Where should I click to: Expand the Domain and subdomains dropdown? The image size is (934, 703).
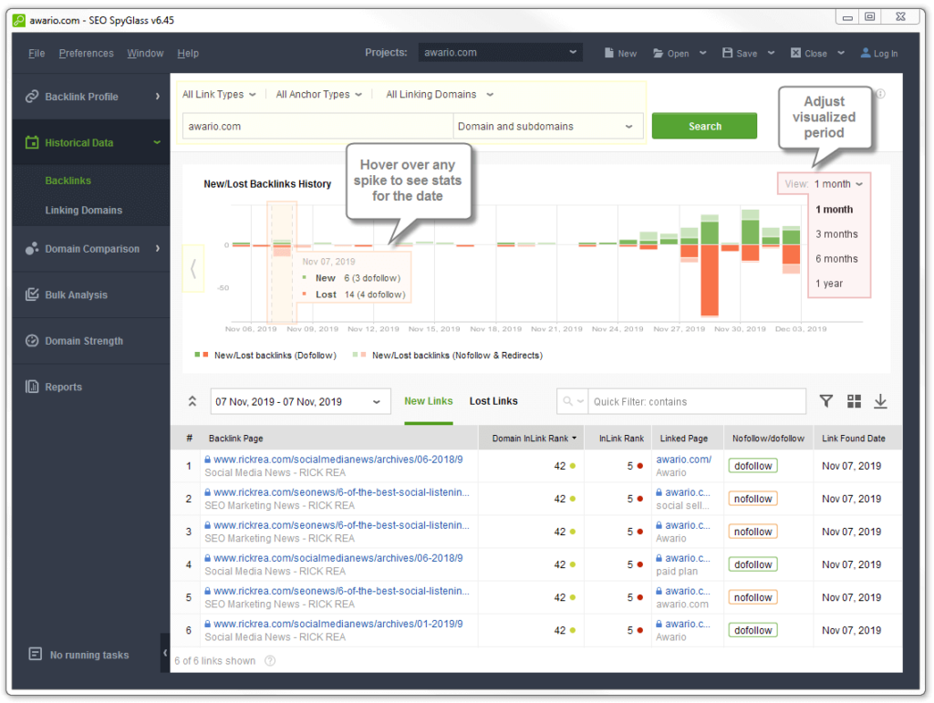point(547,127)
